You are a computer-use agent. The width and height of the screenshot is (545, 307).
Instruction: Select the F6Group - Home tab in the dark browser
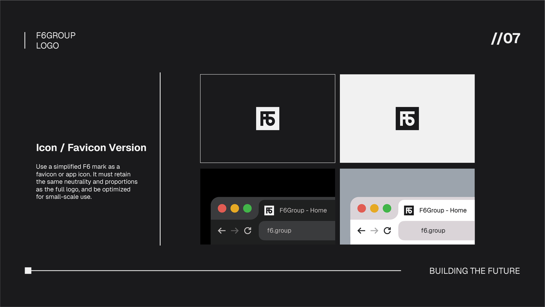(x=303, y=210)
